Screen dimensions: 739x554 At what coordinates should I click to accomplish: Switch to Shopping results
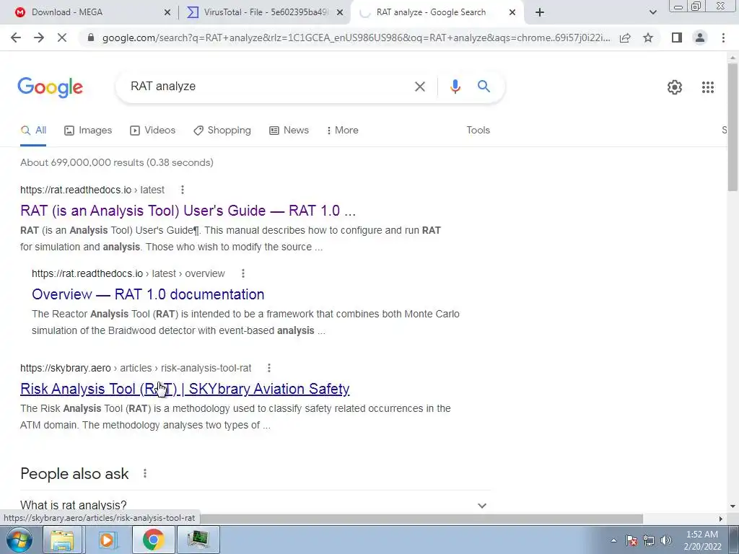[x=222, y=131]
